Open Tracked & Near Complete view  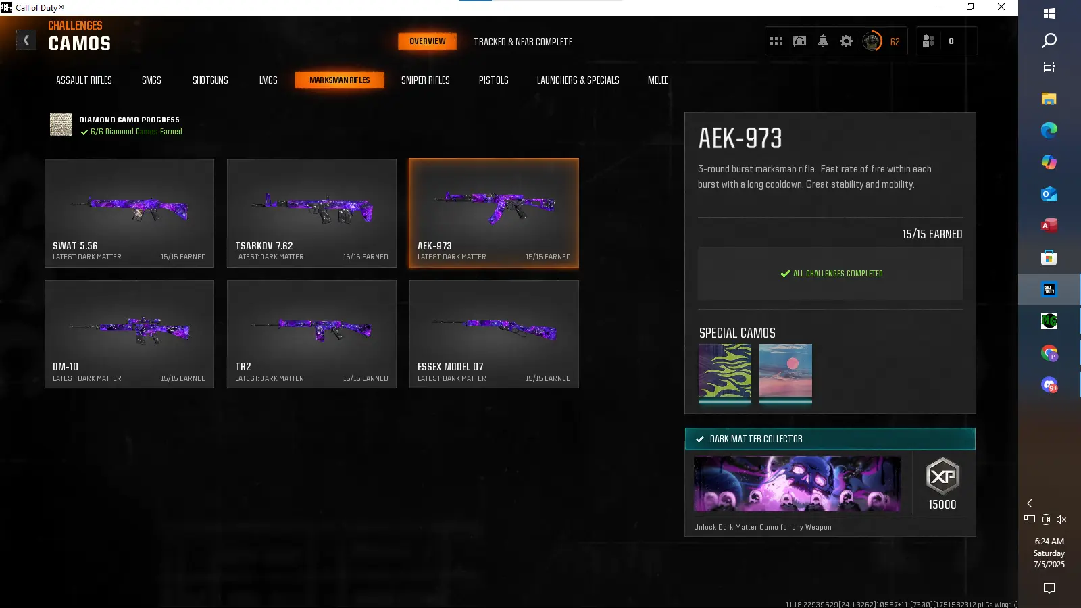pos(523,42)
